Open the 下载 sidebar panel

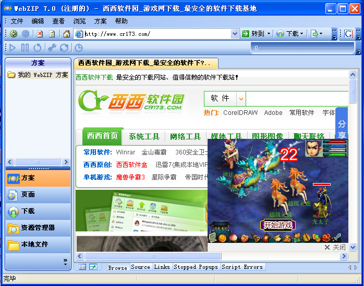pyautogui.click(x=38, y=211)
